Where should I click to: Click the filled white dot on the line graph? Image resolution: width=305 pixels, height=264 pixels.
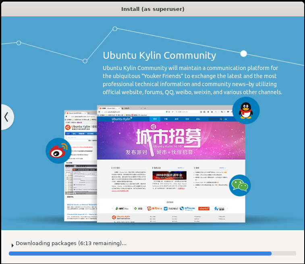243,54
